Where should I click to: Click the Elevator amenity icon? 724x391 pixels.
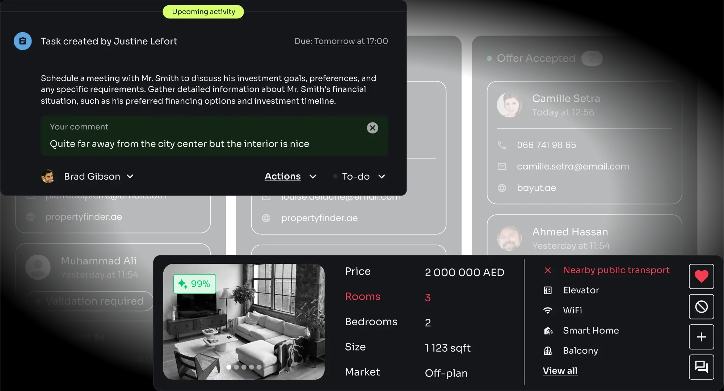pos(548,290)
